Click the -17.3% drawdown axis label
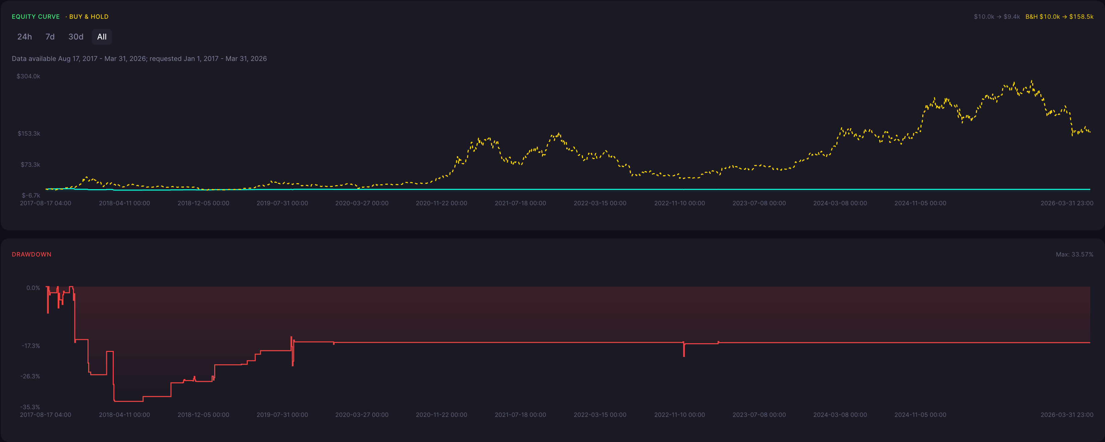The image size is (1105, 442). 31,346
